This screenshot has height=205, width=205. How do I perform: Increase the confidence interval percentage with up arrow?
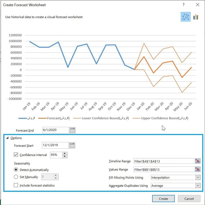[x=65, y=153]
